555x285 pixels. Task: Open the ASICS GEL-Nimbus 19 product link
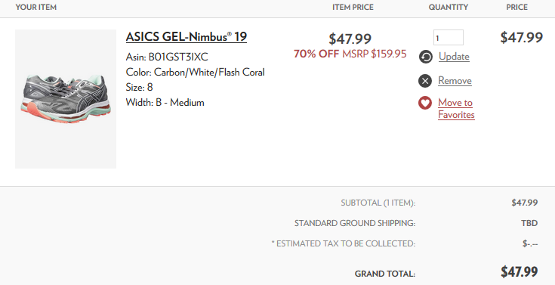(x=187, y=37)
